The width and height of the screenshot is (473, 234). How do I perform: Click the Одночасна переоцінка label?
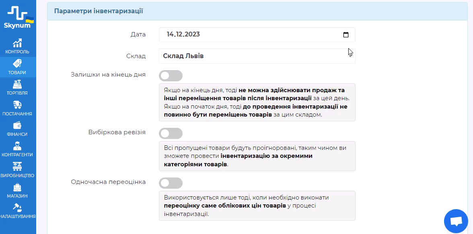coord(108,182)
